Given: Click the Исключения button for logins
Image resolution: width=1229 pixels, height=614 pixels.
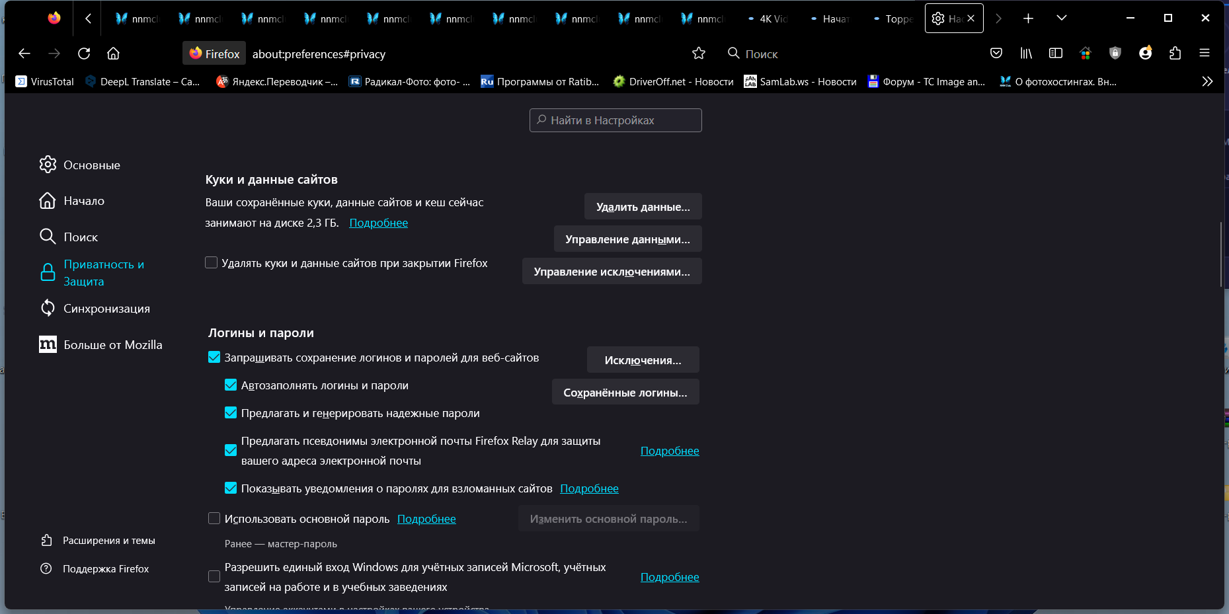Looking at the screenshot, I should (x=643, y=360).
